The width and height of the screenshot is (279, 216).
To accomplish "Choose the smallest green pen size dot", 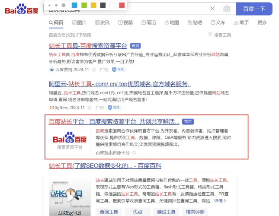I will click(x=49, y=5).
